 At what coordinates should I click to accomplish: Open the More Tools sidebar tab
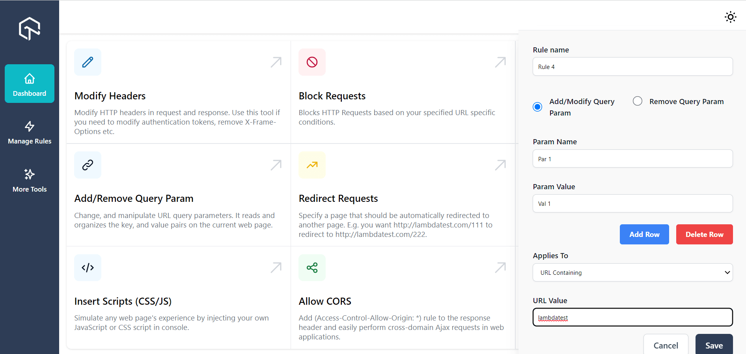[30, 181]
